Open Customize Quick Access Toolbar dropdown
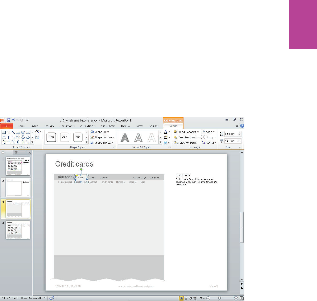This screenshot has width=317, height=301. 27,120
